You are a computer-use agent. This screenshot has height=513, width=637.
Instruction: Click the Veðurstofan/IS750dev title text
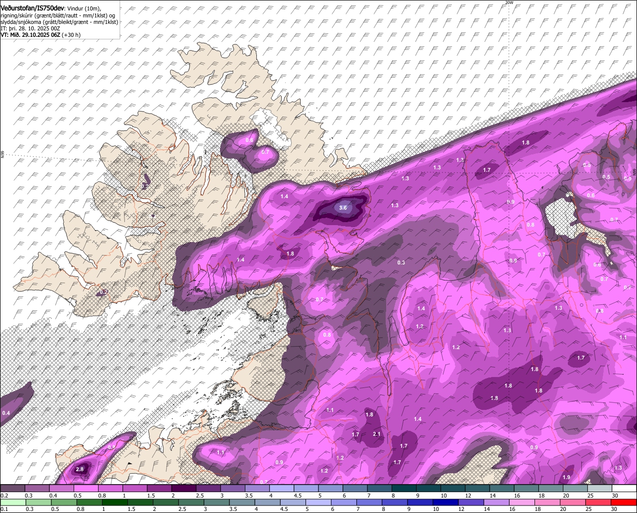(32, 7)
